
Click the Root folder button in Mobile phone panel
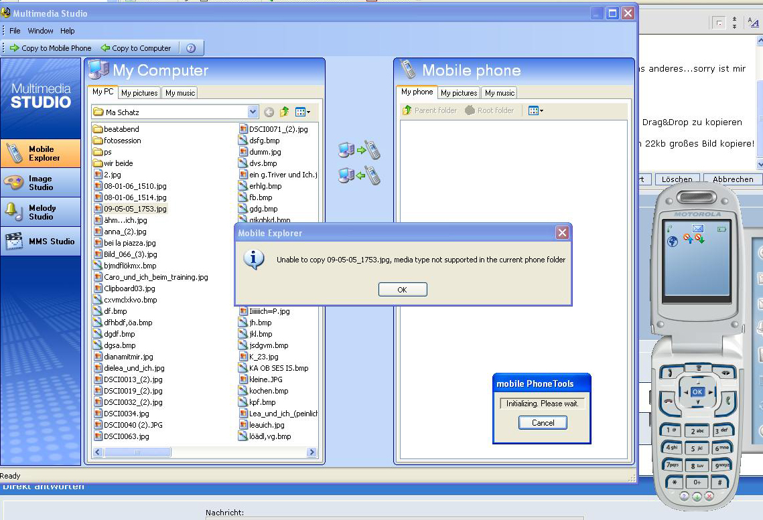(x=490, y=111)
